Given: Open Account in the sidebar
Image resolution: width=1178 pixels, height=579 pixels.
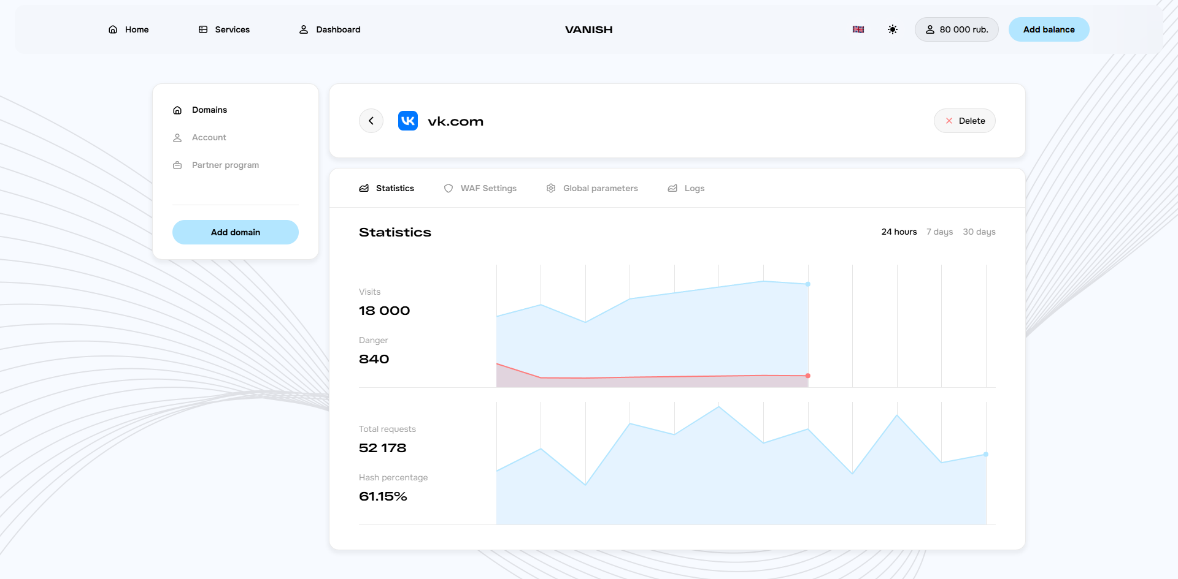Looking at the screenshot, I should tap(209, 137).
